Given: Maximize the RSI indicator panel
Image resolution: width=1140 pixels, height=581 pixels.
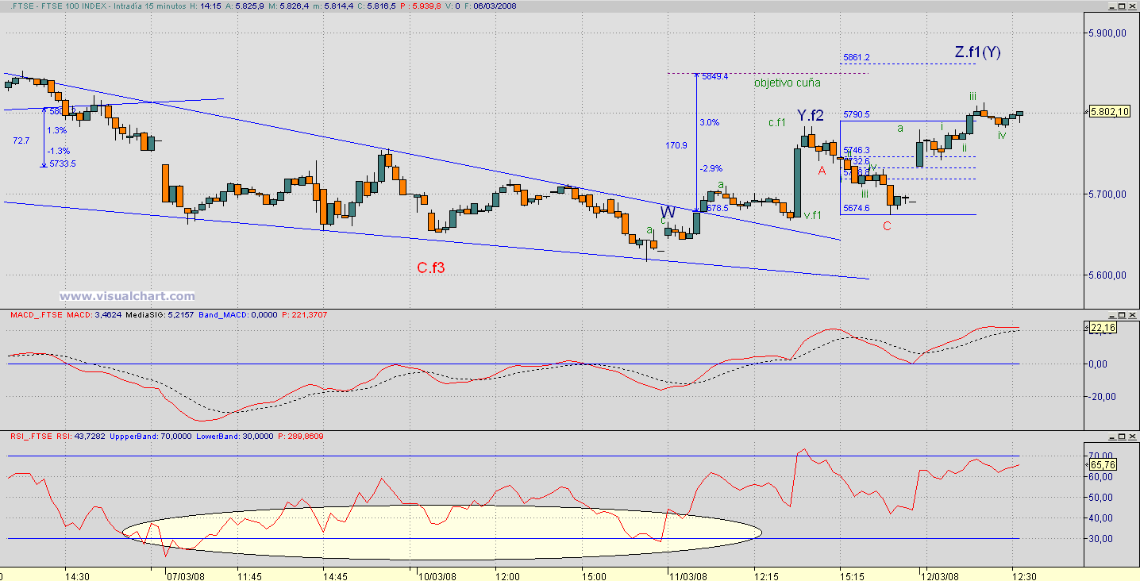Looking at the screenshot, I should 1120,436.
